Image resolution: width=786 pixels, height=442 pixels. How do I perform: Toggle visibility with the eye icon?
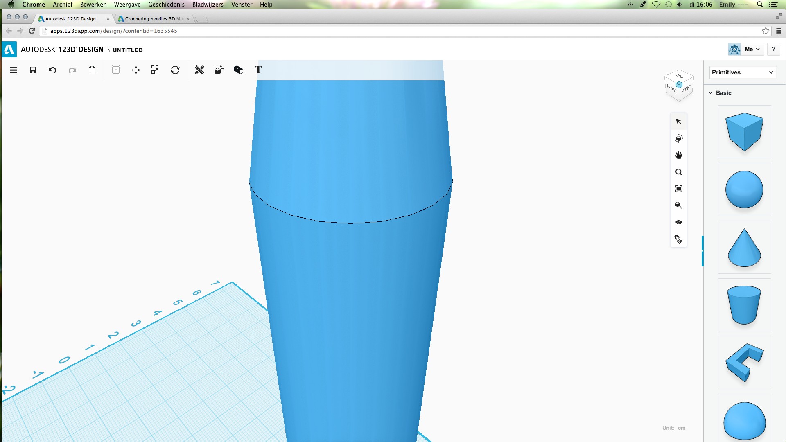pyautogui.click(x=679, y=222)
